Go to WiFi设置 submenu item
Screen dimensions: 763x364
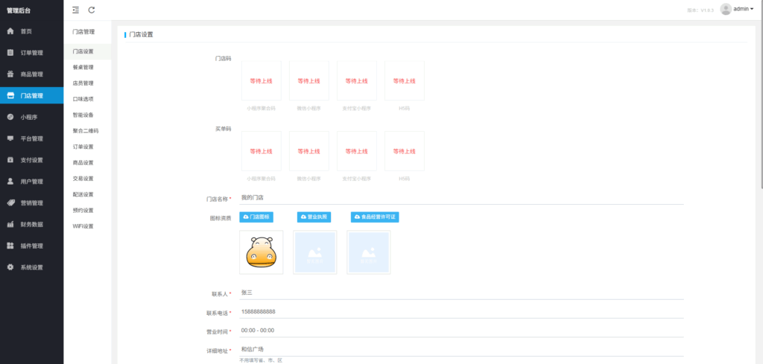83,226
